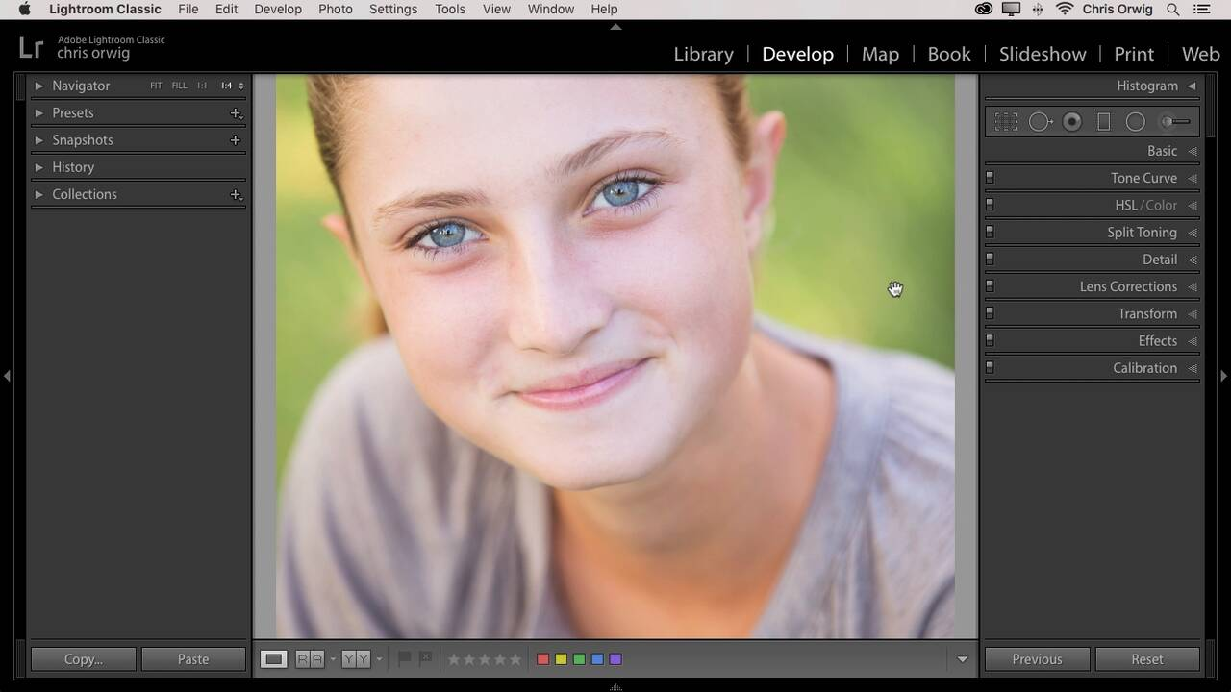Open the Photo menu
This screenshot has width=1231, height=692.
335,9
